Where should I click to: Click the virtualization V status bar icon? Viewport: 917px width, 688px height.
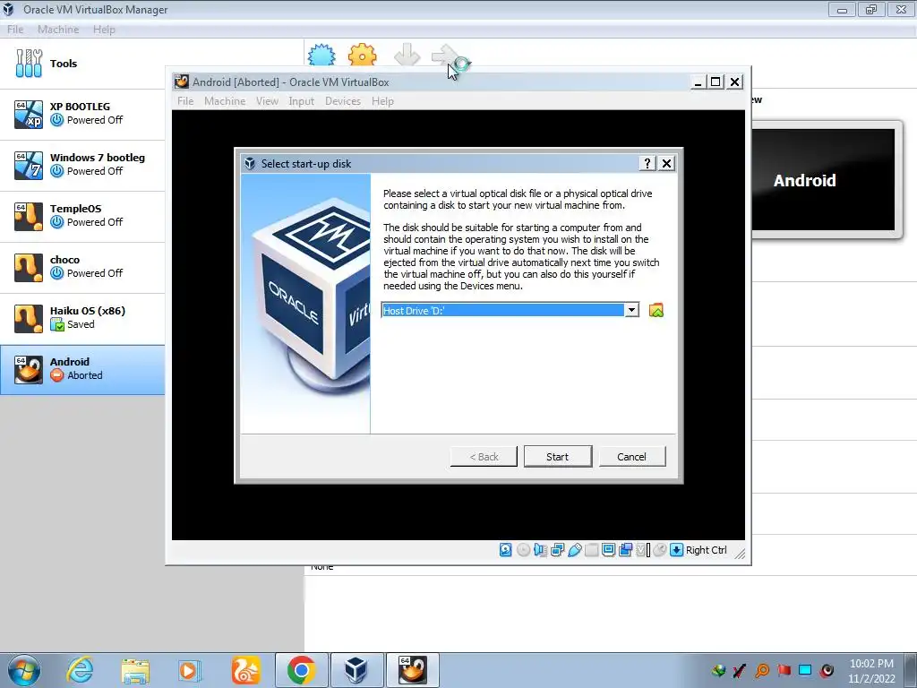tap(643, 550)
